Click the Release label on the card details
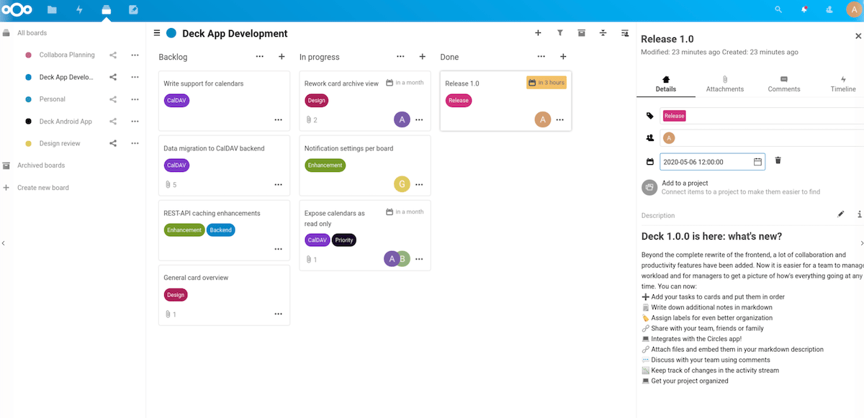 point(673,115)
